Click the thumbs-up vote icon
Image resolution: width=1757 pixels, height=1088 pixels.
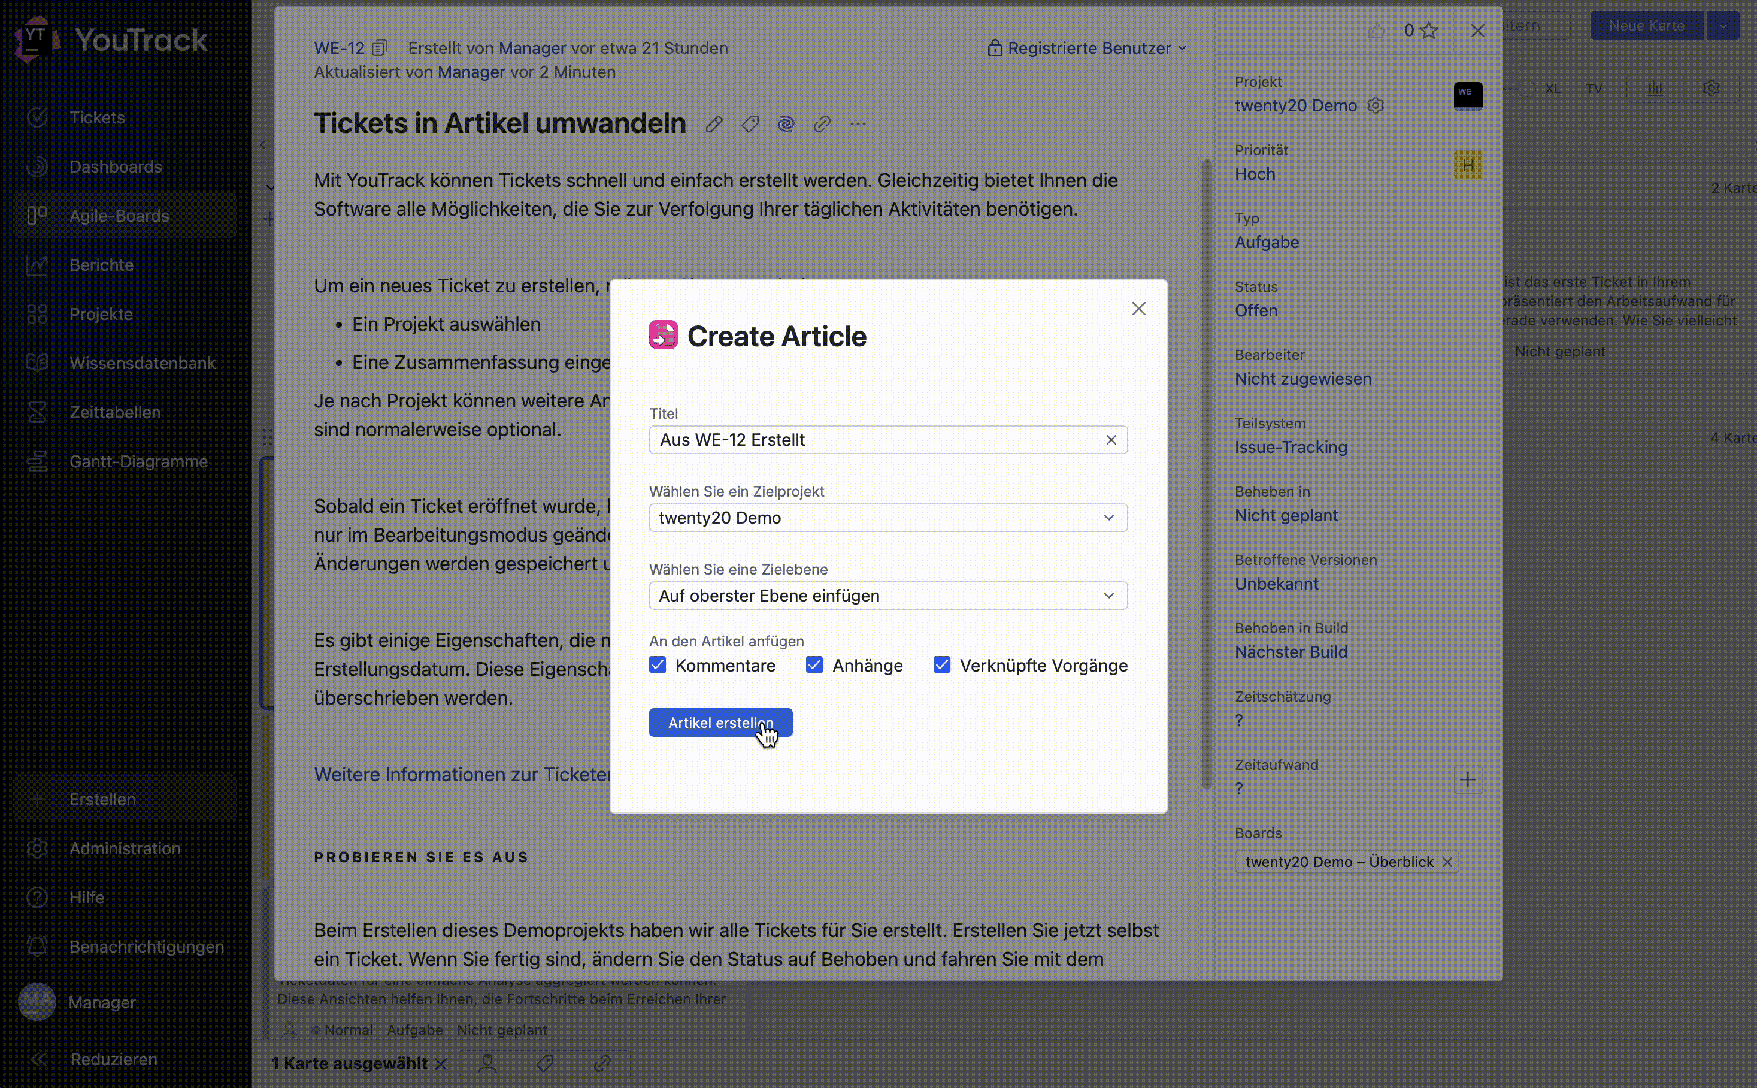1377,30
